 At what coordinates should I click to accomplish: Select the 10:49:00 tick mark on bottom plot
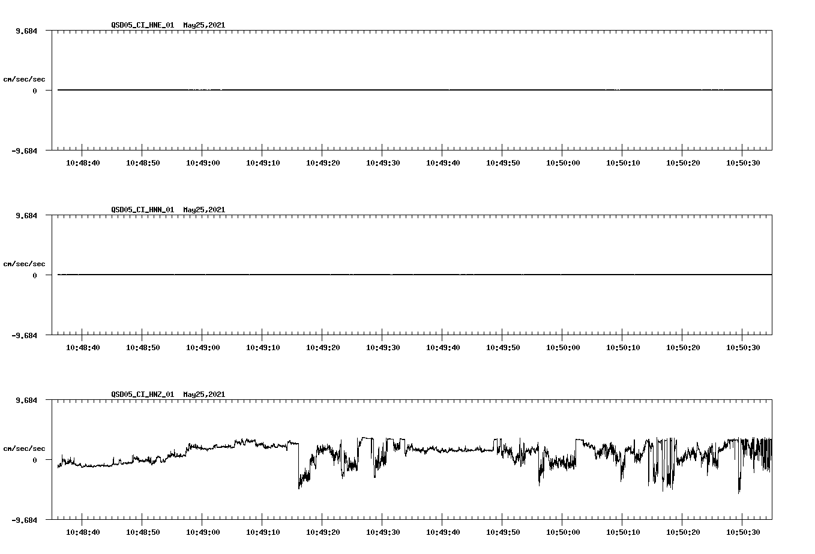pos(202,522)
